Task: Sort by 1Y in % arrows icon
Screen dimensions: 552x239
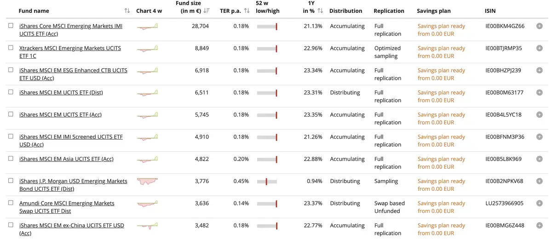Action: pos(320,11)
